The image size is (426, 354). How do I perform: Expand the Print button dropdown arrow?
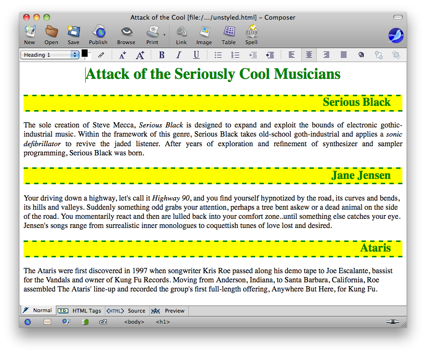(164, 35)
